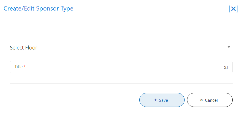Click the Create/Edit Sponsor Type heading
The image size is (242, 114).
(x=38, y=9)
